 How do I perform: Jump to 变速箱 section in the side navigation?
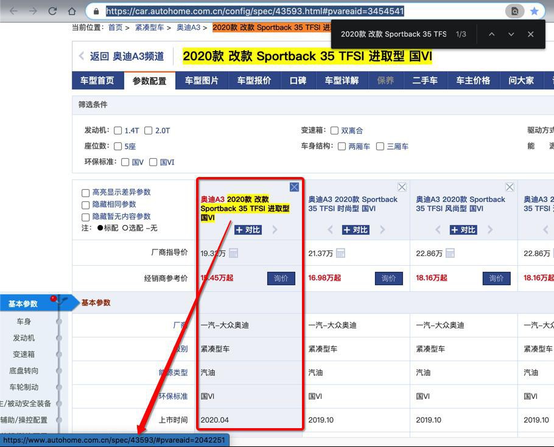coord(24,354)
